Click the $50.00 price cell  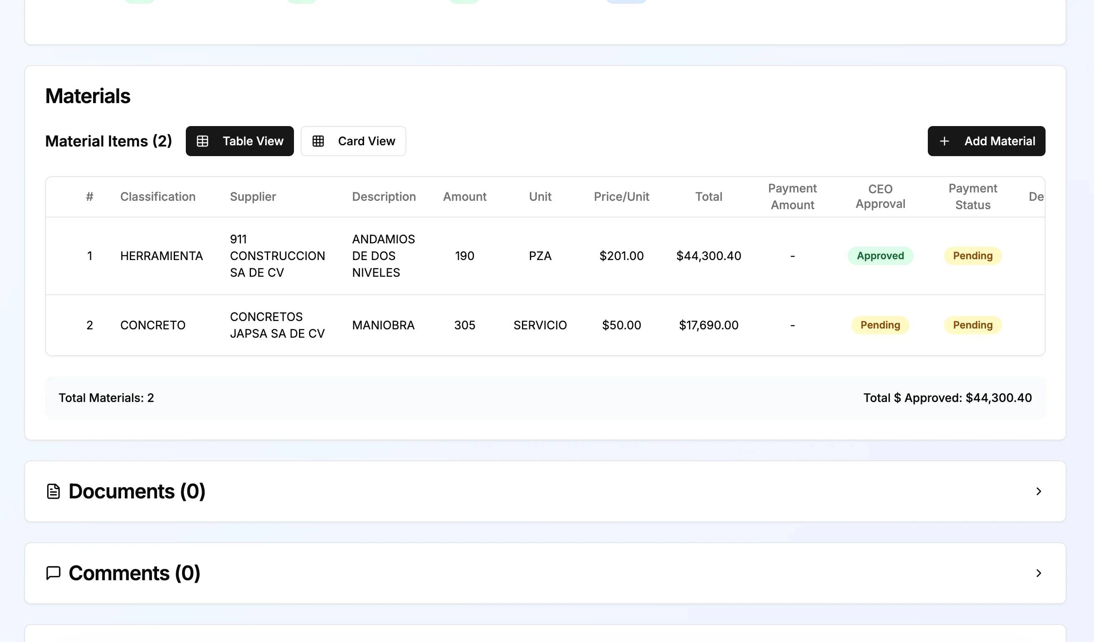tap(621, 325)
